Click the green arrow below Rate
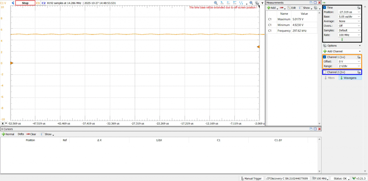368x181 pixels. click(342, 39)
